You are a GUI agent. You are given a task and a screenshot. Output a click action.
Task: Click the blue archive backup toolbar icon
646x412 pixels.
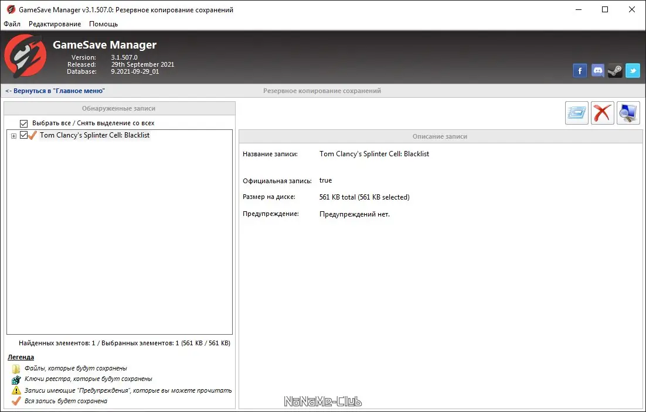(x=577, y=113)
